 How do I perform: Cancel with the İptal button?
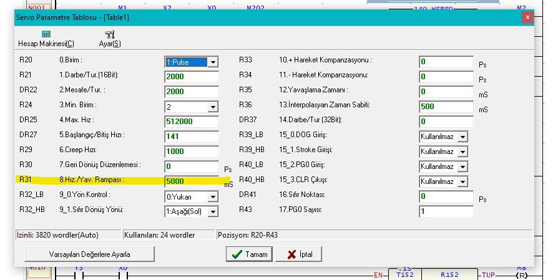pyautogui.click(x=298, y=254)
